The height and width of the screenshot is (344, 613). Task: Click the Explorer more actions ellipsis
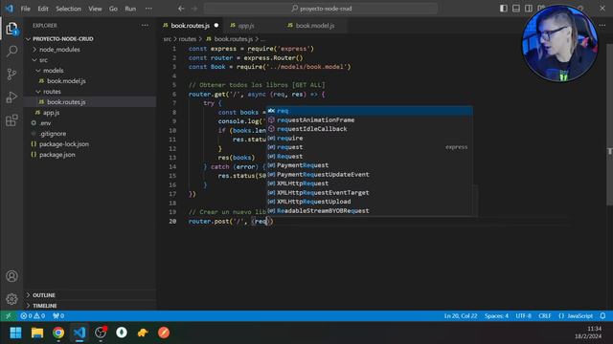145,26
